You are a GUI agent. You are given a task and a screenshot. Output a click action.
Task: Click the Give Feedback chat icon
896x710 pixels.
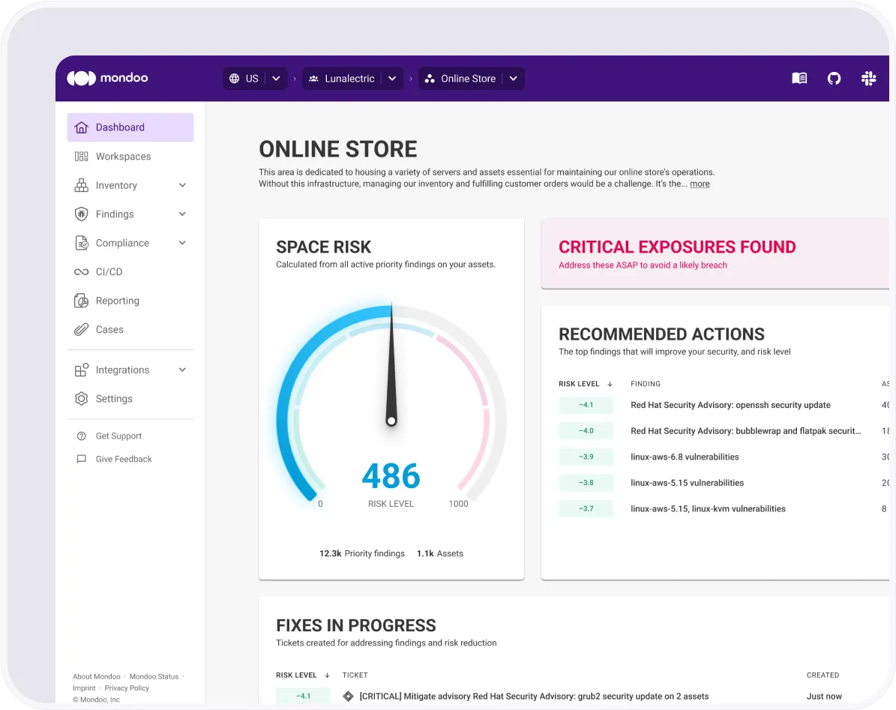(x=81, y=459)
